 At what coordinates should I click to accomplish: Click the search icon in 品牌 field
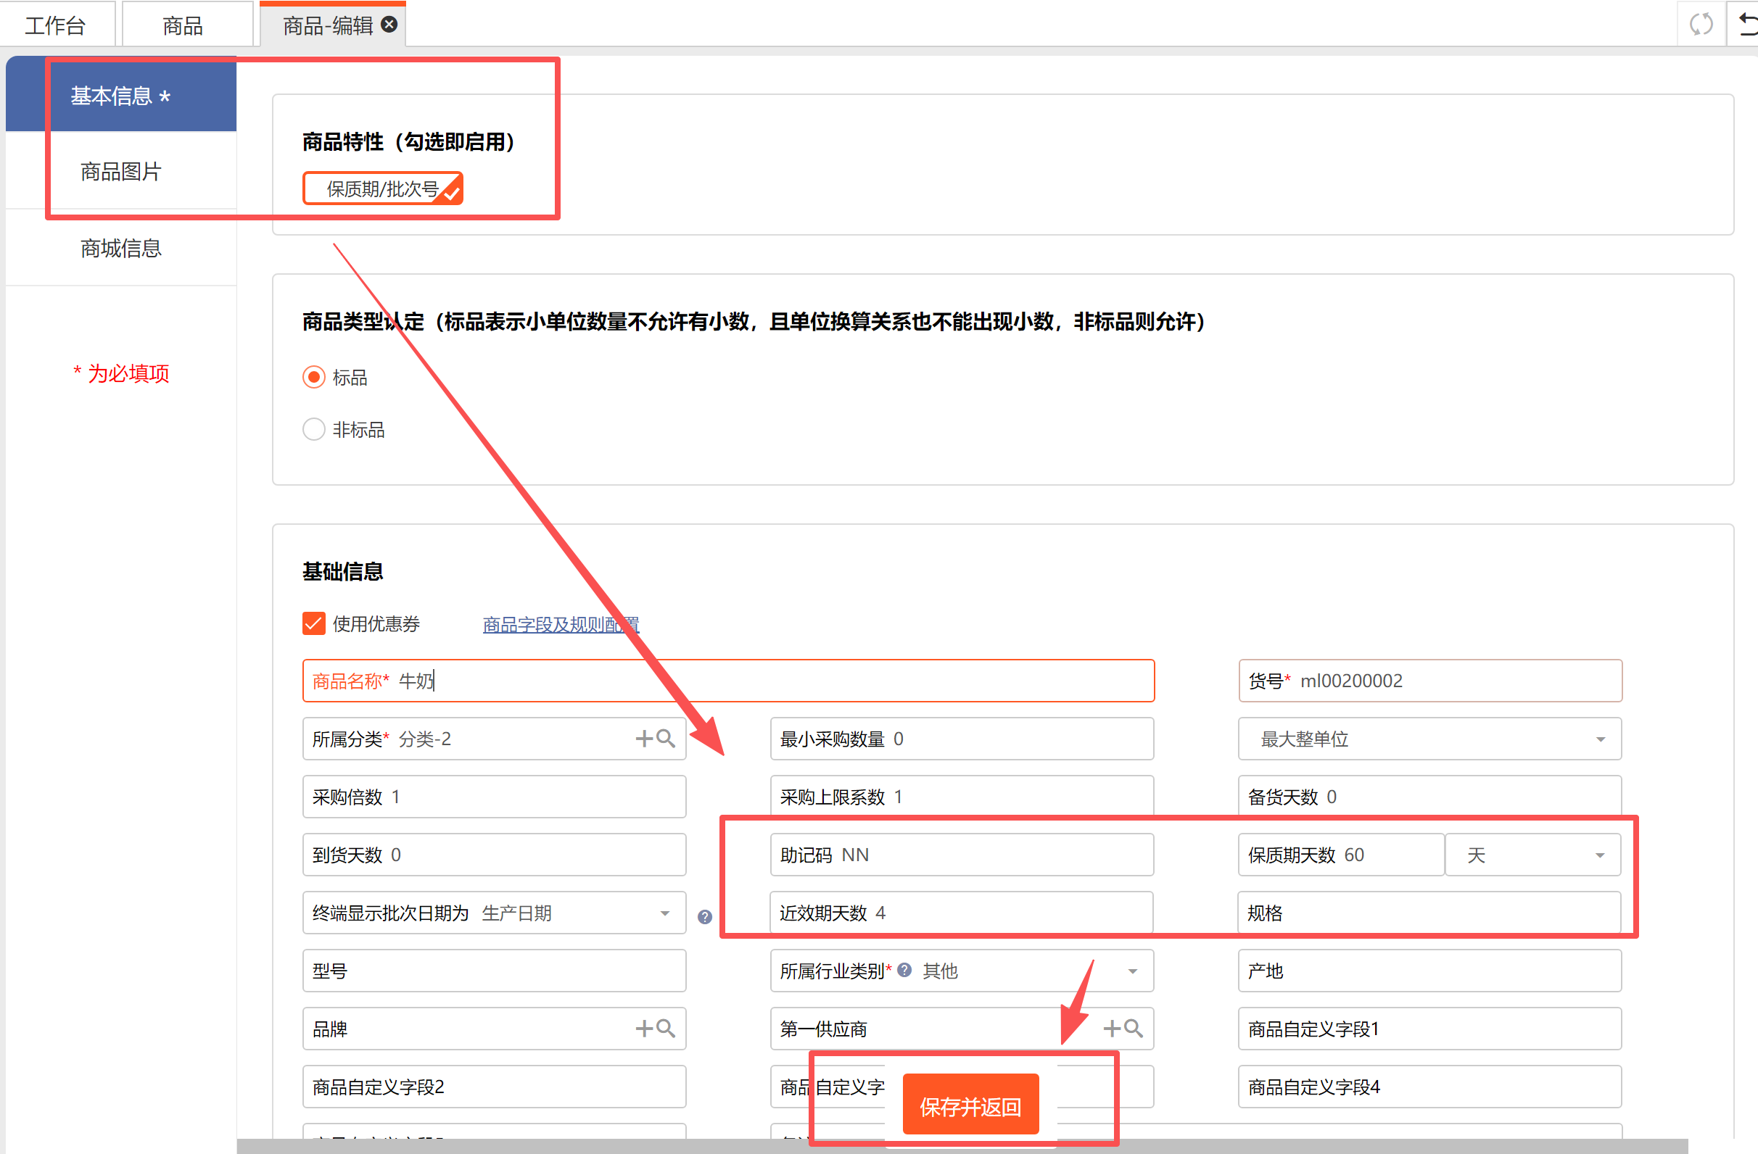coord(666,1029)
